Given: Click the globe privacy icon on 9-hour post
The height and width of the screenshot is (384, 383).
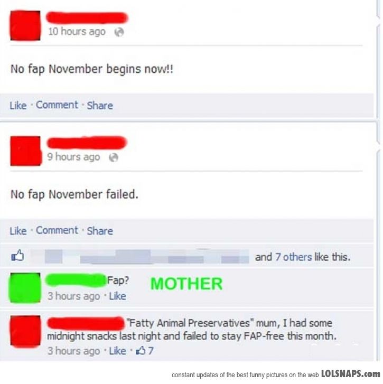Looking at the screenshot, I should coord(114,157).
